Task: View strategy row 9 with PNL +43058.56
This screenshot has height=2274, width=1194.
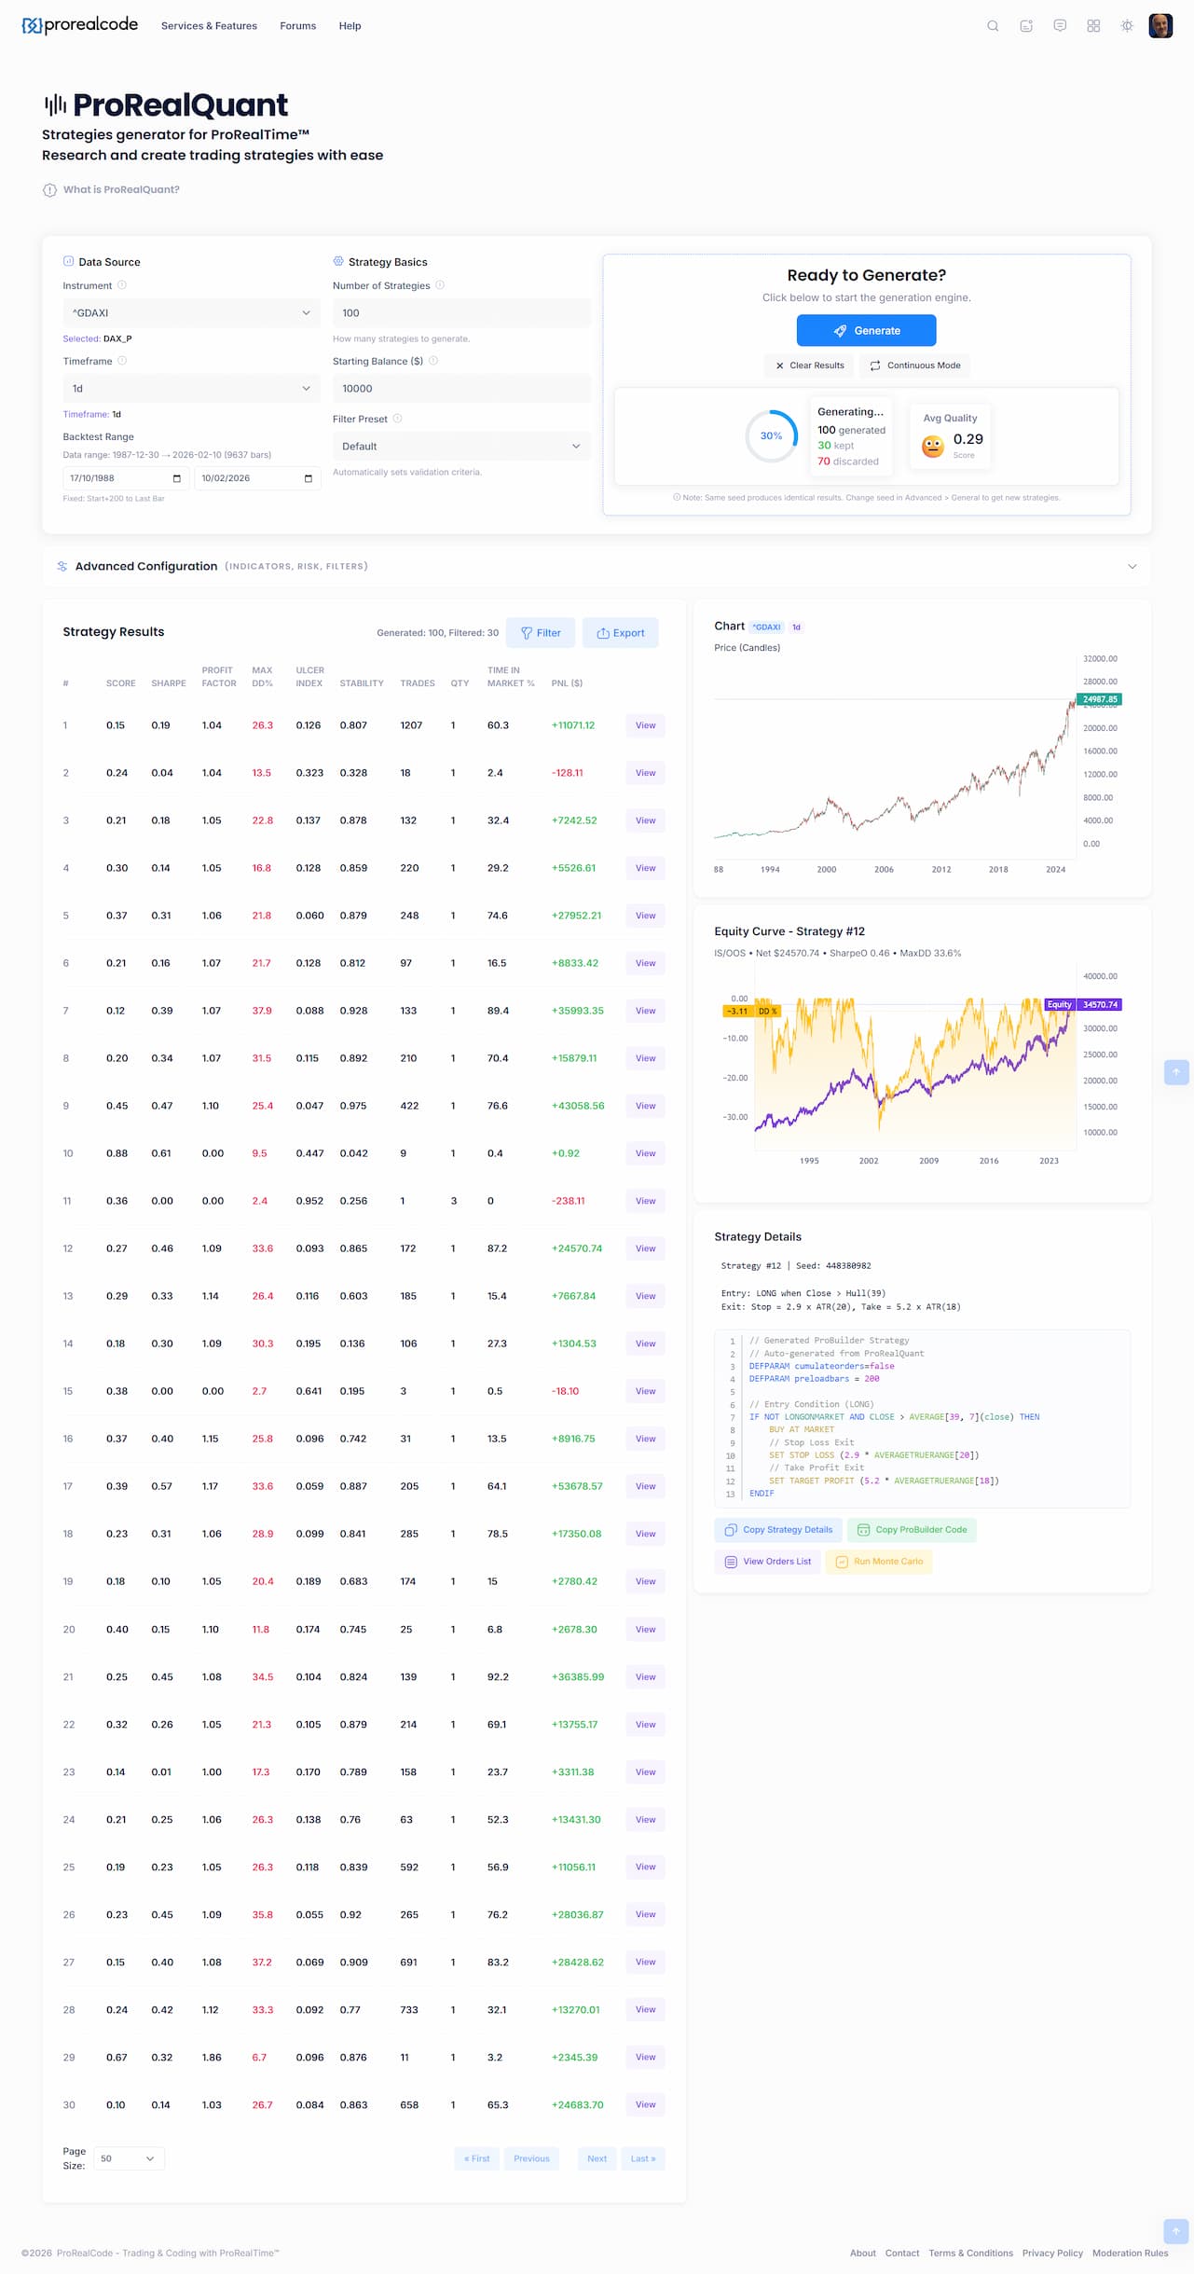Action: (645, 1106)
